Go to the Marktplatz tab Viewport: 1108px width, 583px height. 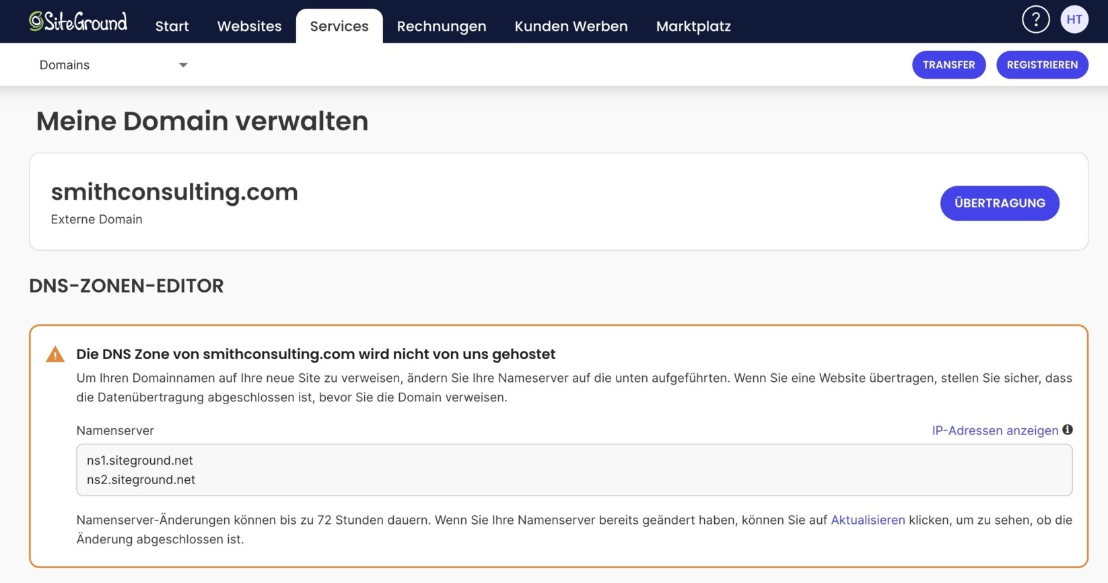[x=693, y=26]
